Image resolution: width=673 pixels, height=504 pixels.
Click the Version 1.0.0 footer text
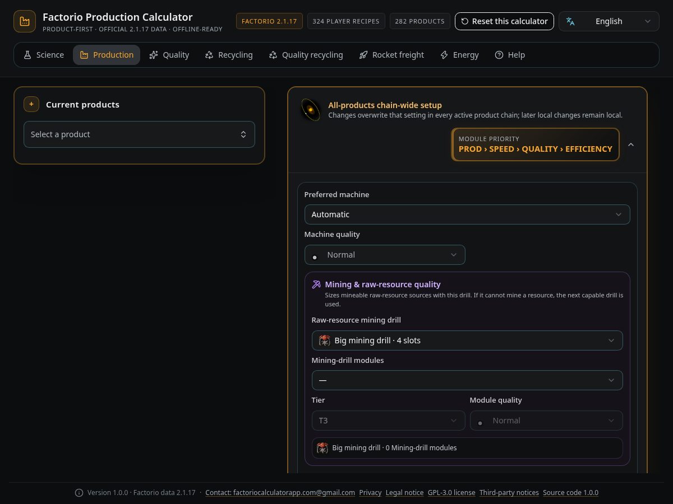click(141, 493)
